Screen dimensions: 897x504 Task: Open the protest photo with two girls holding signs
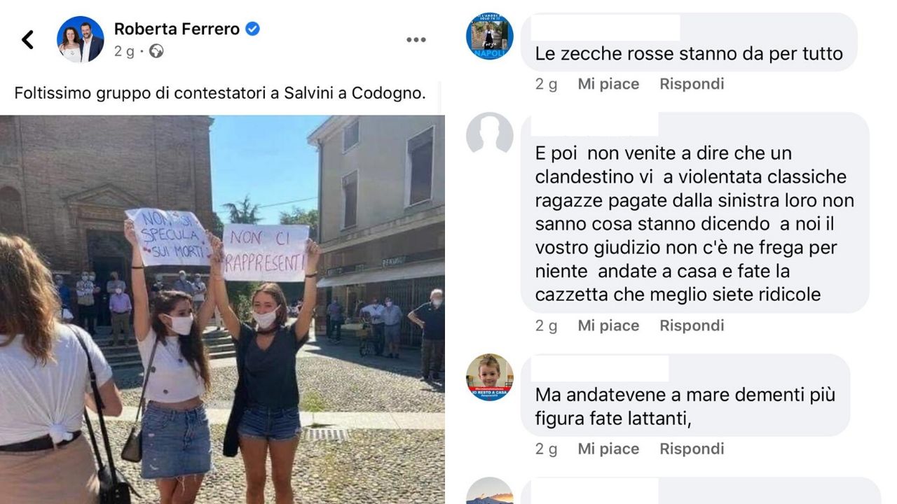pyautogui.click(x=222, y=309)
